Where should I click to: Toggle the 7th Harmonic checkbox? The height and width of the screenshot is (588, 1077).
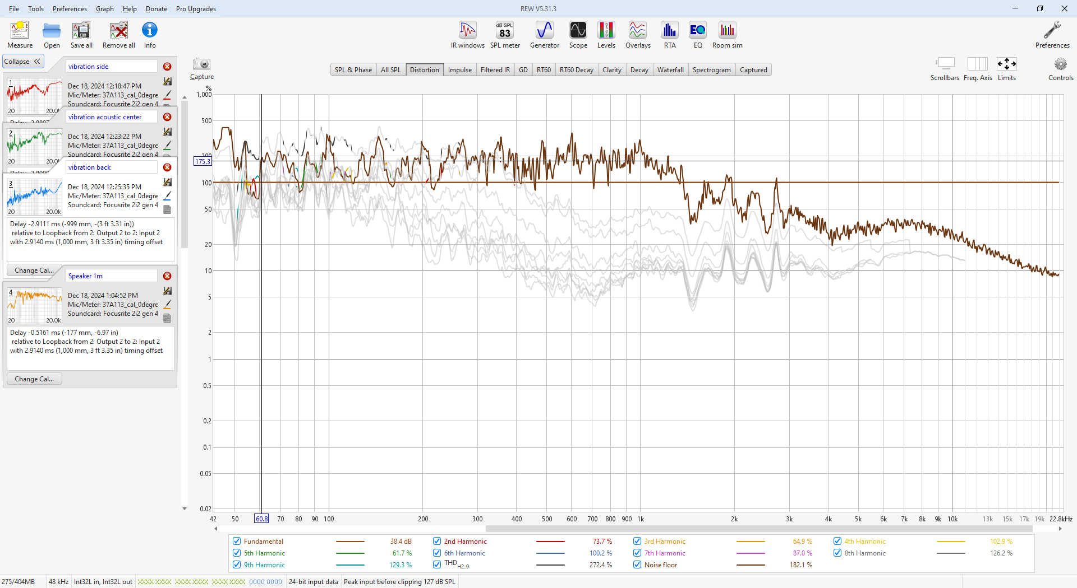637,553
